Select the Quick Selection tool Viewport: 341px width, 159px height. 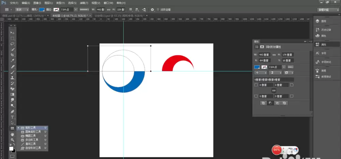[12, 49]
